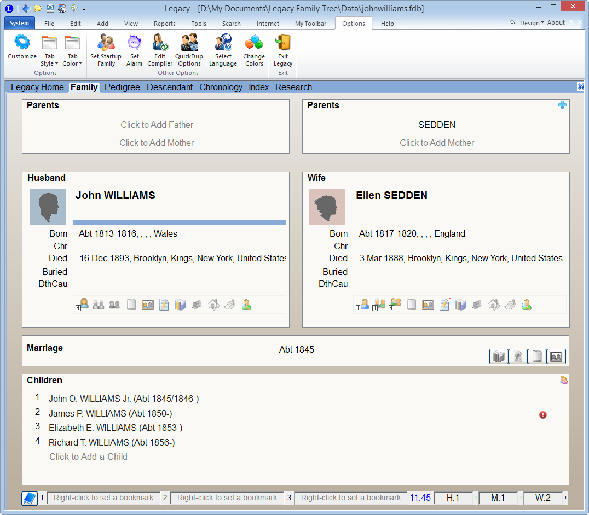Open wife's search person icon
This screenshot has height=515, width=589.
coord(527,305)
